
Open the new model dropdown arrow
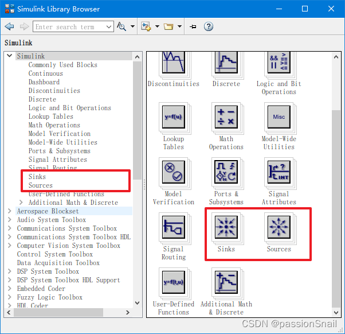(157, 26)
